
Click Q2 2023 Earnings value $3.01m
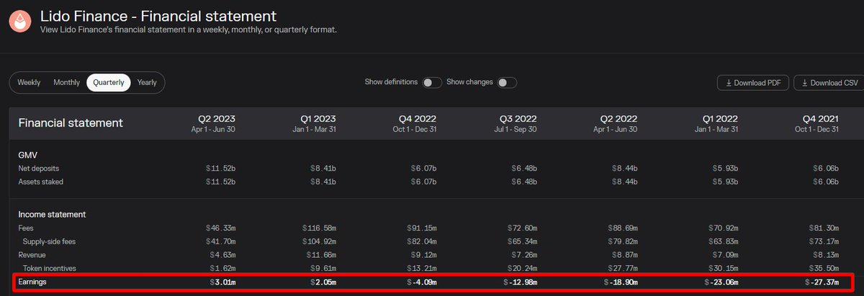[222, 282]
